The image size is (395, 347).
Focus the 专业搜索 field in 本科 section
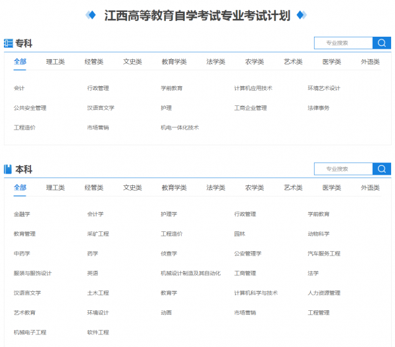pyautogui.click(x=344, y=169)
